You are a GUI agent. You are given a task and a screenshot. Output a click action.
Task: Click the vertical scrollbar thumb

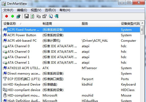[142, 30]
